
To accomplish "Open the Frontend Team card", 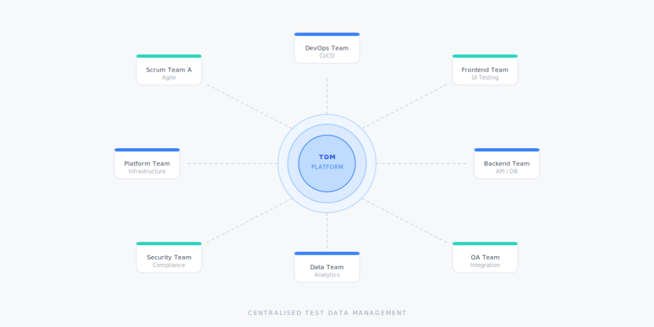I will [x=485, y=70].
